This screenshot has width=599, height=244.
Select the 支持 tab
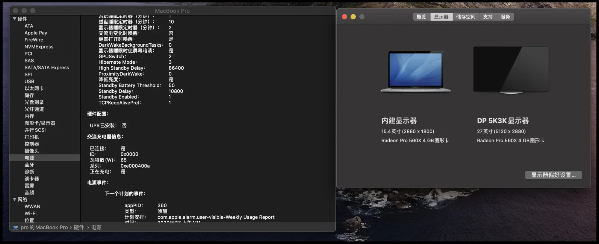(x=488, y=17)
